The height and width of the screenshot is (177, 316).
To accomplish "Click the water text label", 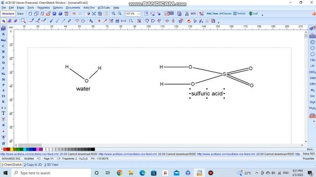I will [83, 88].
